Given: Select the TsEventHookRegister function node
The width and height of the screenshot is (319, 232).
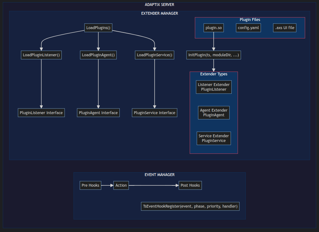Looking at the screenshot, I should 190,206.
